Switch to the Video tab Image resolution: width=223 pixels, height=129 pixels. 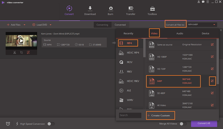click(154, 33)
